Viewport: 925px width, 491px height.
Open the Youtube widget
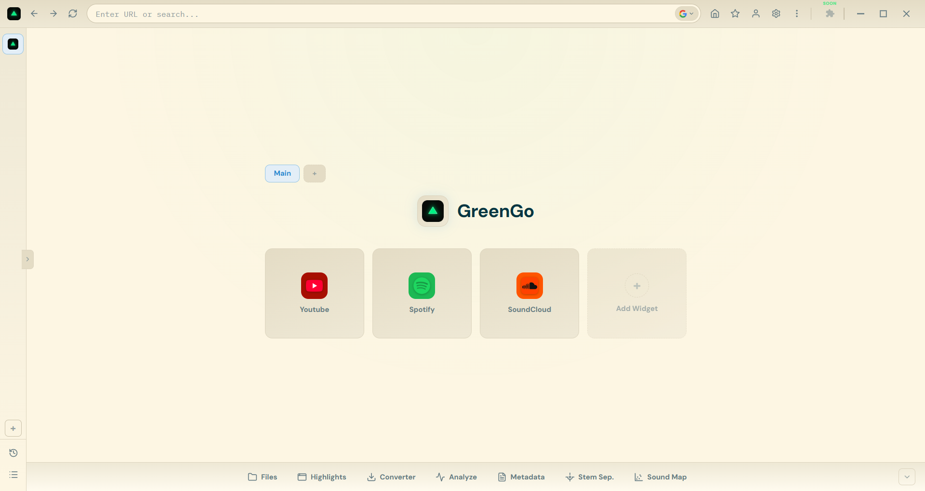point(315,293)
